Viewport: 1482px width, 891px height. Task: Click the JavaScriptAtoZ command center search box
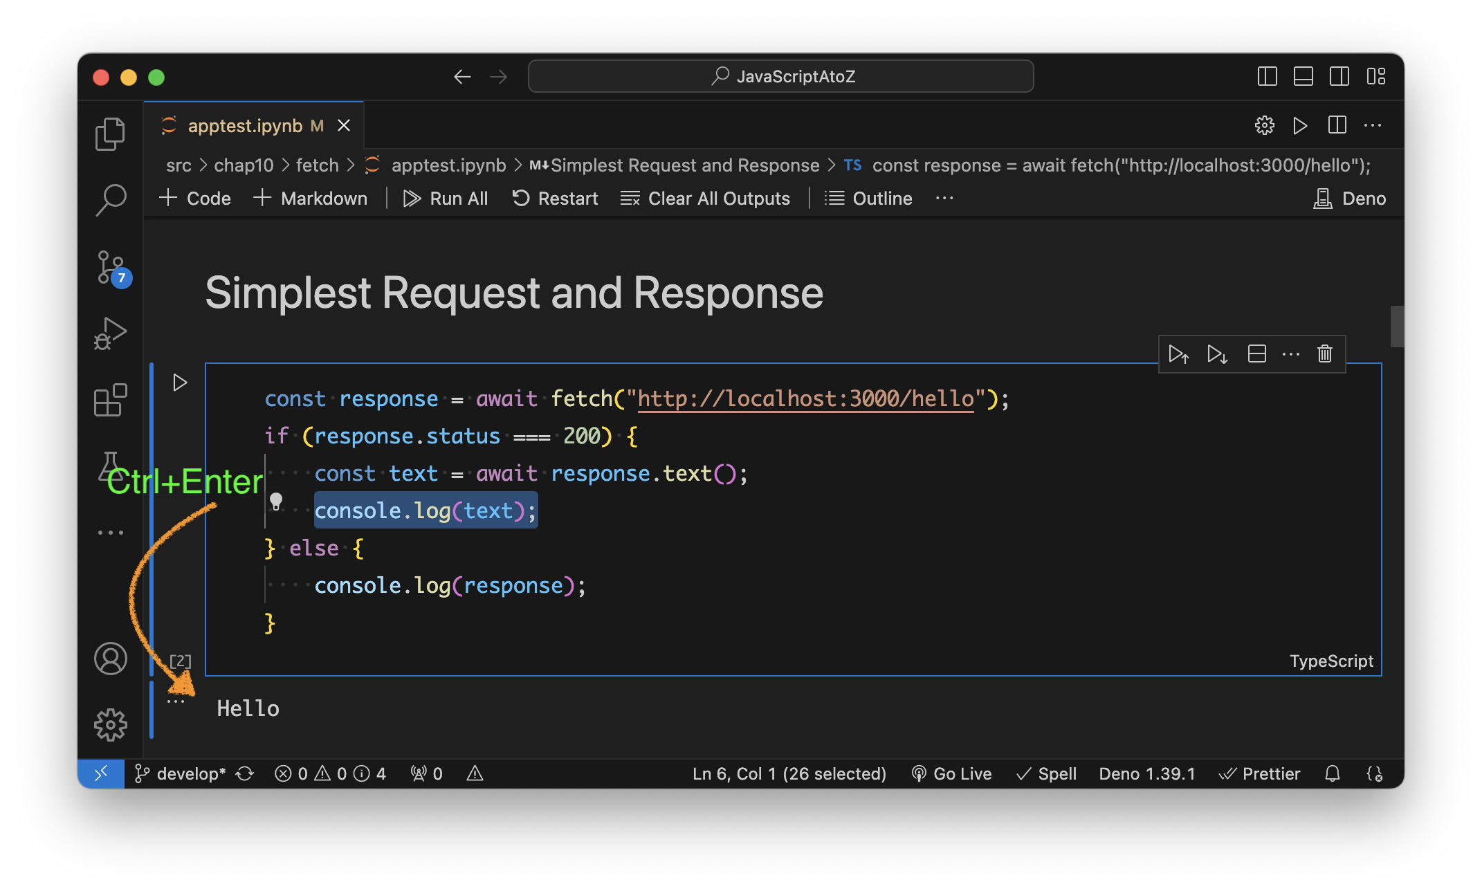(x=780, y=76)
